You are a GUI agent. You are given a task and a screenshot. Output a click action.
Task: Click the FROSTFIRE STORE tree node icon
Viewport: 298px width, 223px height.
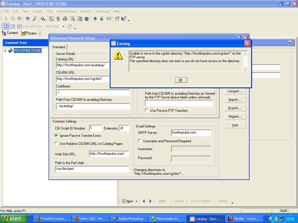10,51
